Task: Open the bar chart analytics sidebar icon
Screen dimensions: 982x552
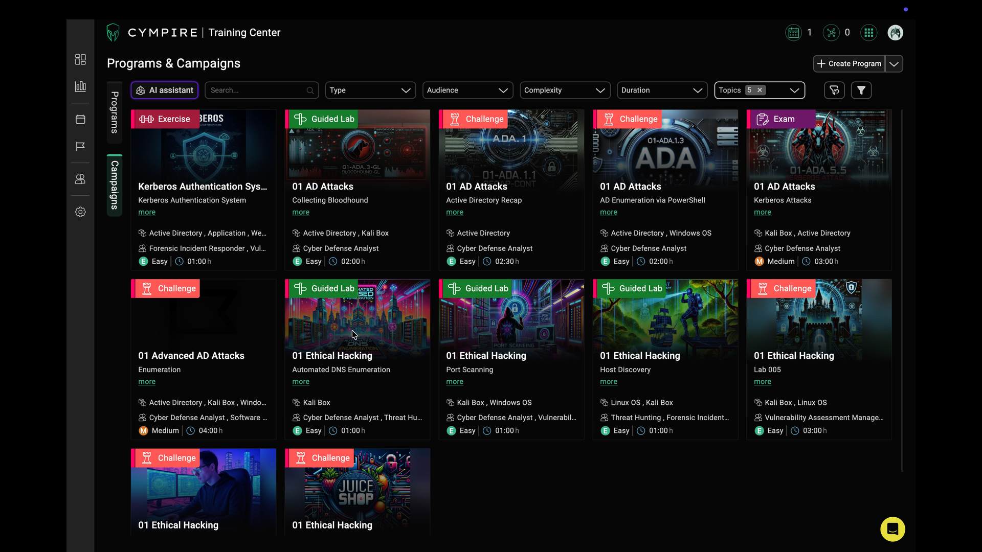Action: 80,86
